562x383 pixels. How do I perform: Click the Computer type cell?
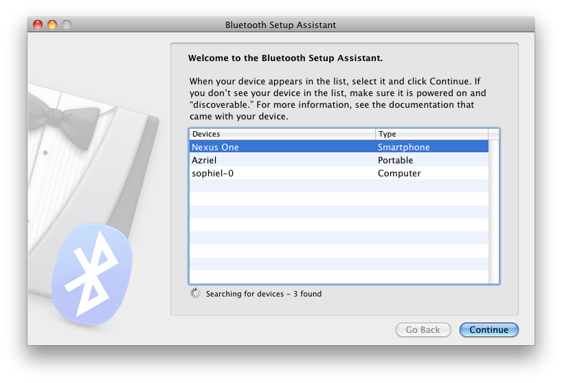pyautogui.click(x=399, y=173)
